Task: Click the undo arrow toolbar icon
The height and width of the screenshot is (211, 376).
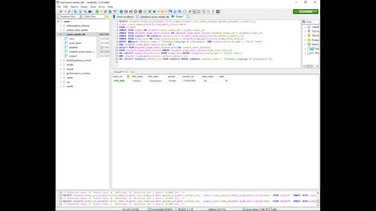Action: point(85,12)
